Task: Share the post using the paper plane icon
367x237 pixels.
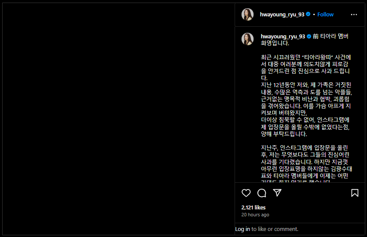Action: click(x=277, y=193)
